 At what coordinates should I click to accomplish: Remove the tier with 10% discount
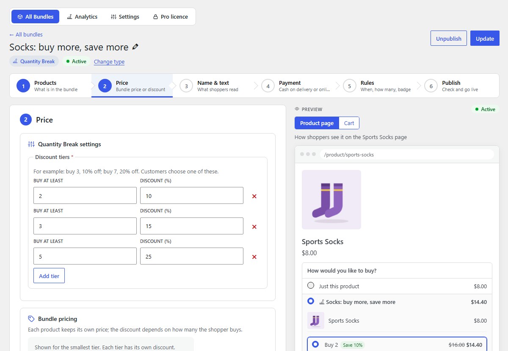(x=254, y=196)
